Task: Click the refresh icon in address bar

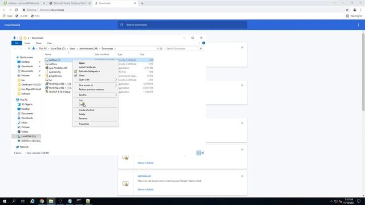Action: [x=161, y=48]
